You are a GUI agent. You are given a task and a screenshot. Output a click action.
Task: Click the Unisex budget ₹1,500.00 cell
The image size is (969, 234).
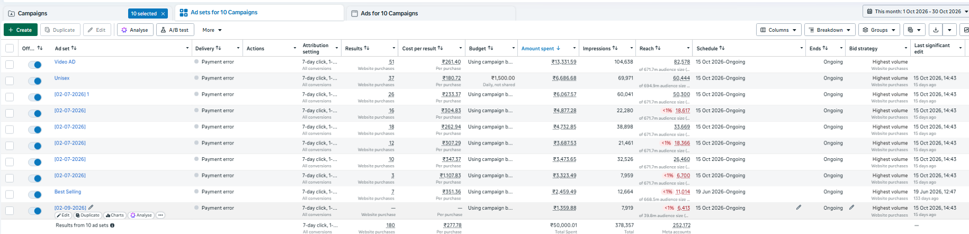pyautogui.click(x=503, y=78)
